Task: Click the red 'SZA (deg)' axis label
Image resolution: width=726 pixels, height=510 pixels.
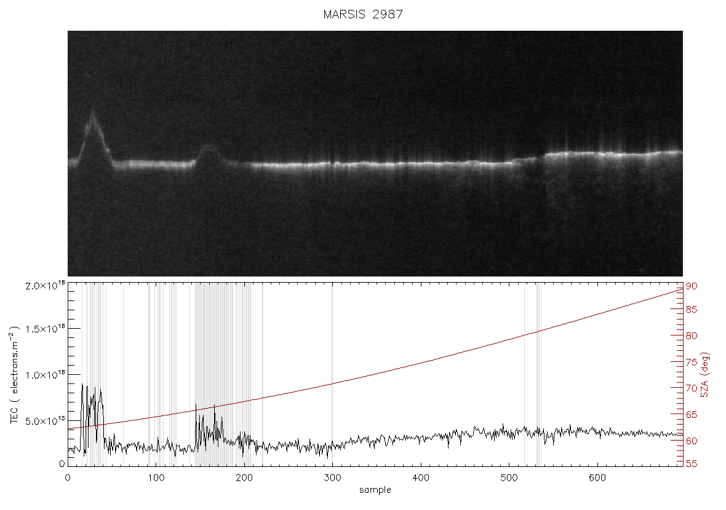Action: click(x=704, y=375)
